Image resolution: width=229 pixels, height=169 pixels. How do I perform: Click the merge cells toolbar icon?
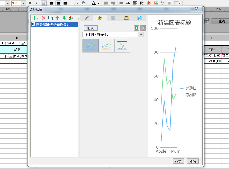click(106, 3)
